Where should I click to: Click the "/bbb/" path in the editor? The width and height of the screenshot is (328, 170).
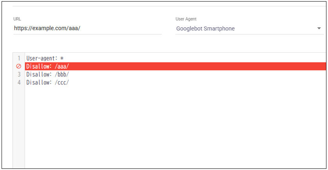tap(62, 74)
